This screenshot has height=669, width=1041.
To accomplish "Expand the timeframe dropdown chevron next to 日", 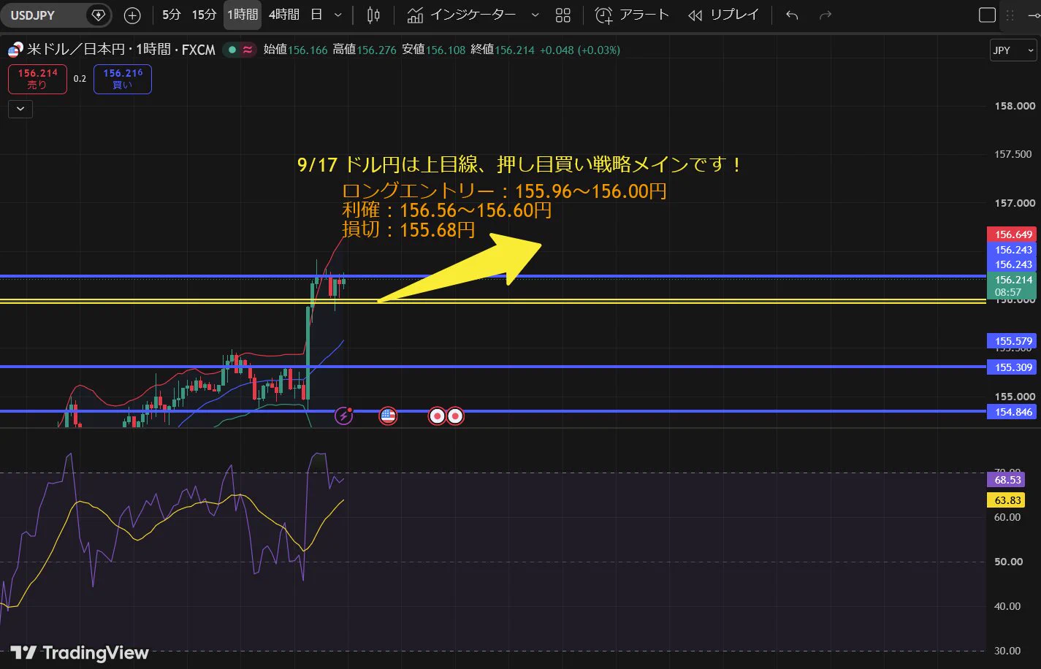I will pyautogui.click(x=338, y=15).
